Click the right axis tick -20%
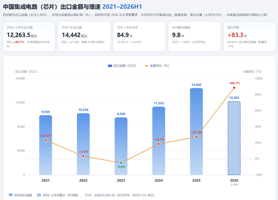This screenshot has height=200, width=278. (x=259, y=175)
